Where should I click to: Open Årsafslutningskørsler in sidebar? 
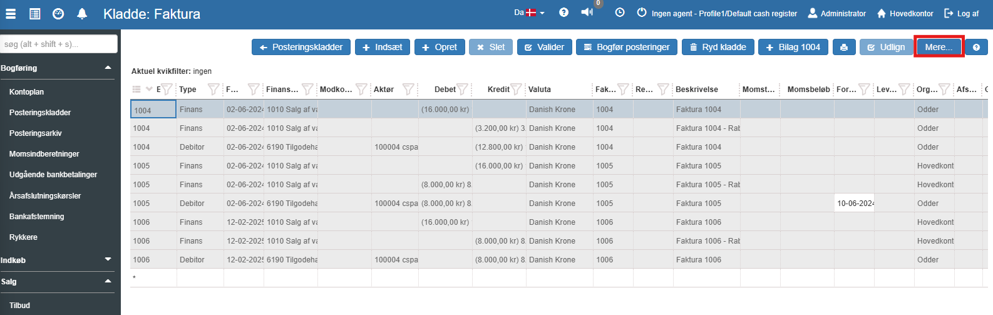click(x=45, y=196)
